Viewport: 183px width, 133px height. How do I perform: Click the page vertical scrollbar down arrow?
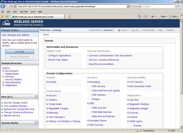click(181, 127)
